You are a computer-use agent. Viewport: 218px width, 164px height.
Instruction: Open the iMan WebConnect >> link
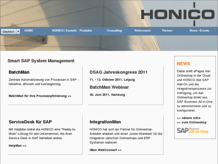coord(106,150)
